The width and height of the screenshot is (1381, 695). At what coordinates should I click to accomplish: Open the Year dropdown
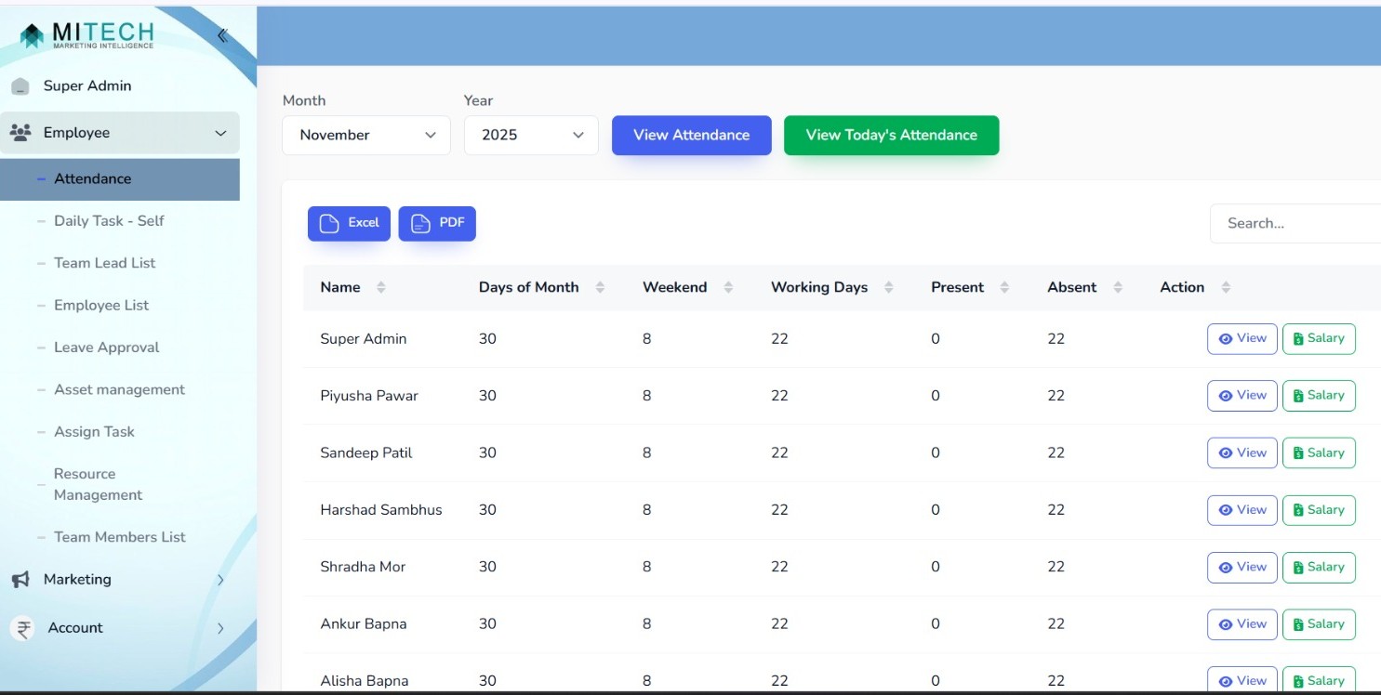coord(531,135)
